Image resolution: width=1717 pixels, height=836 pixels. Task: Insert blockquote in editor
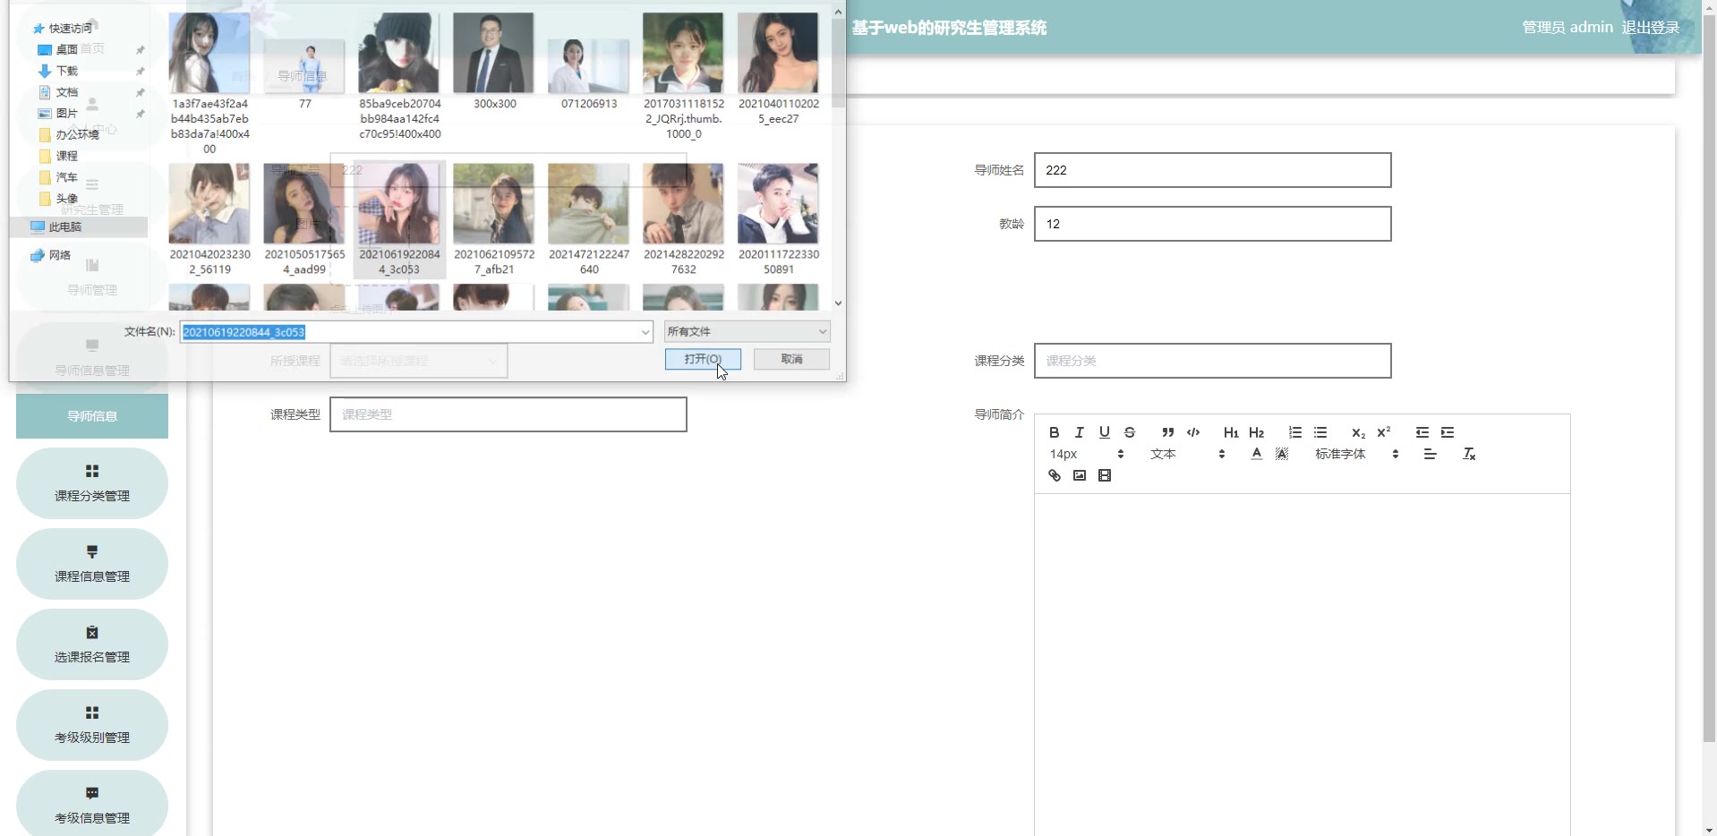click(x=1167, y=432)
